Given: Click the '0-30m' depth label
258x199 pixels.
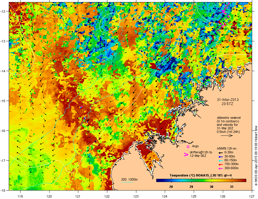Looking at the screenshot, I should coord(229,152).
